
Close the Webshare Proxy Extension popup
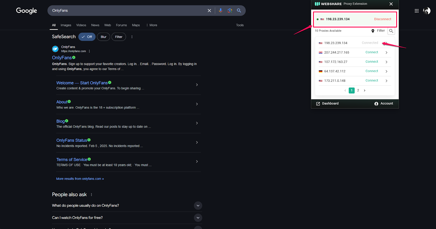(x=391, y=4)
